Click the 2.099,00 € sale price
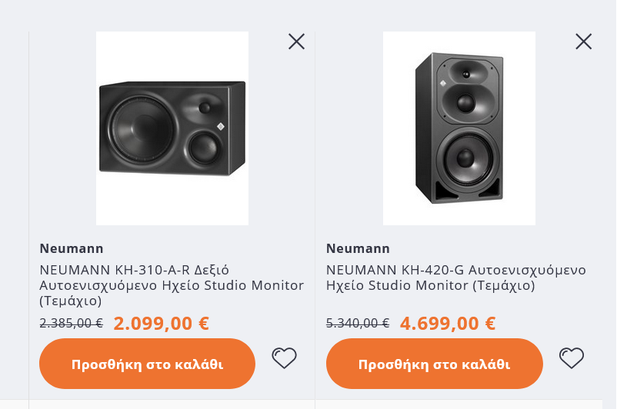The image size is (617, 409). point(161,323)
